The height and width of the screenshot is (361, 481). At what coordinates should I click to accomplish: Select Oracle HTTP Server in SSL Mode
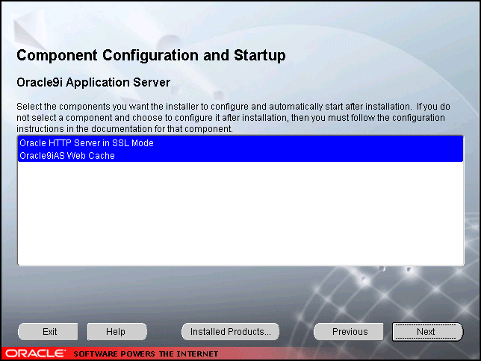tap(241, 142)
